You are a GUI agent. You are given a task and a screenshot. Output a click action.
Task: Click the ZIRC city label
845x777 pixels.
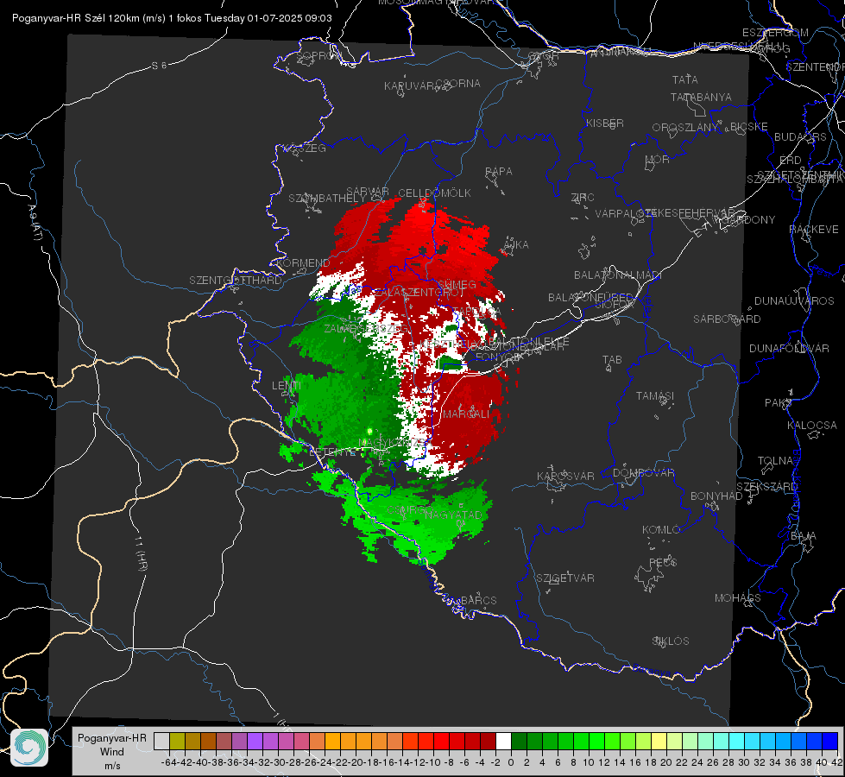pyautogui.click(x=583, y=198)
